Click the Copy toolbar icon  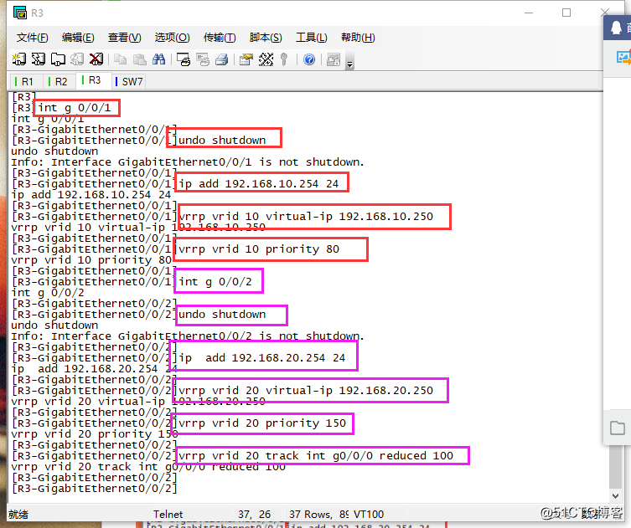tap(120, 59)
